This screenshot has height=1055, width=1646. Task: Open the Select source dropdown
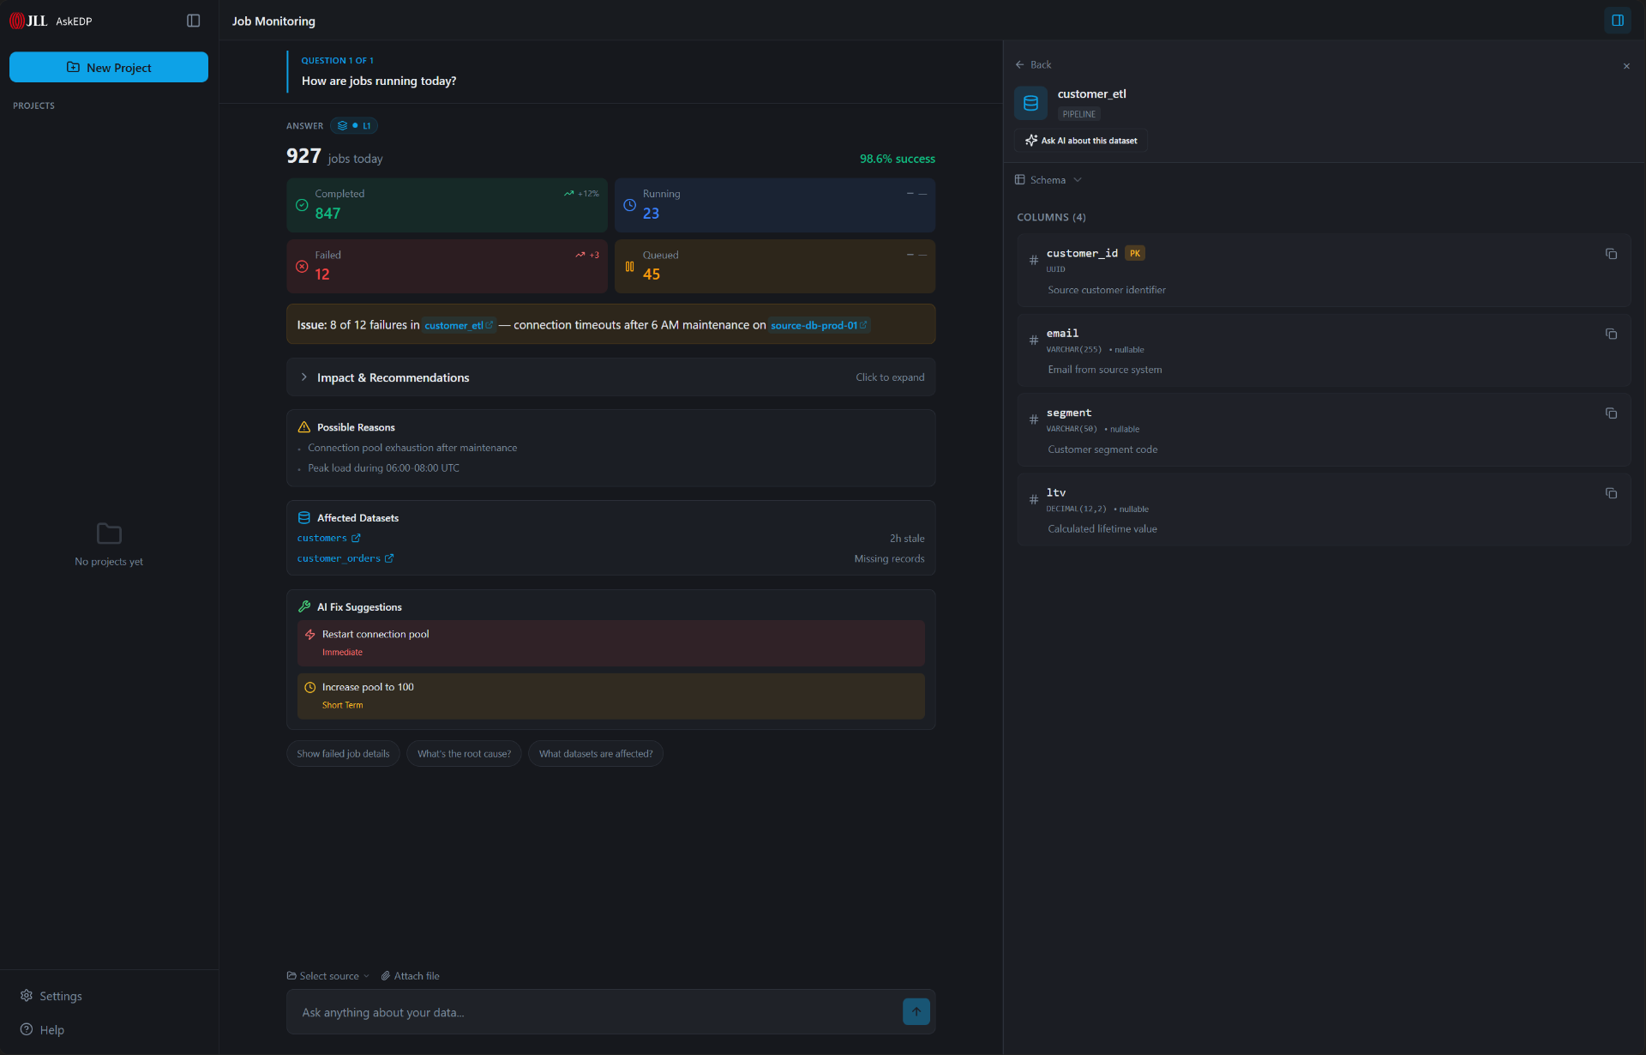[328, 976]
